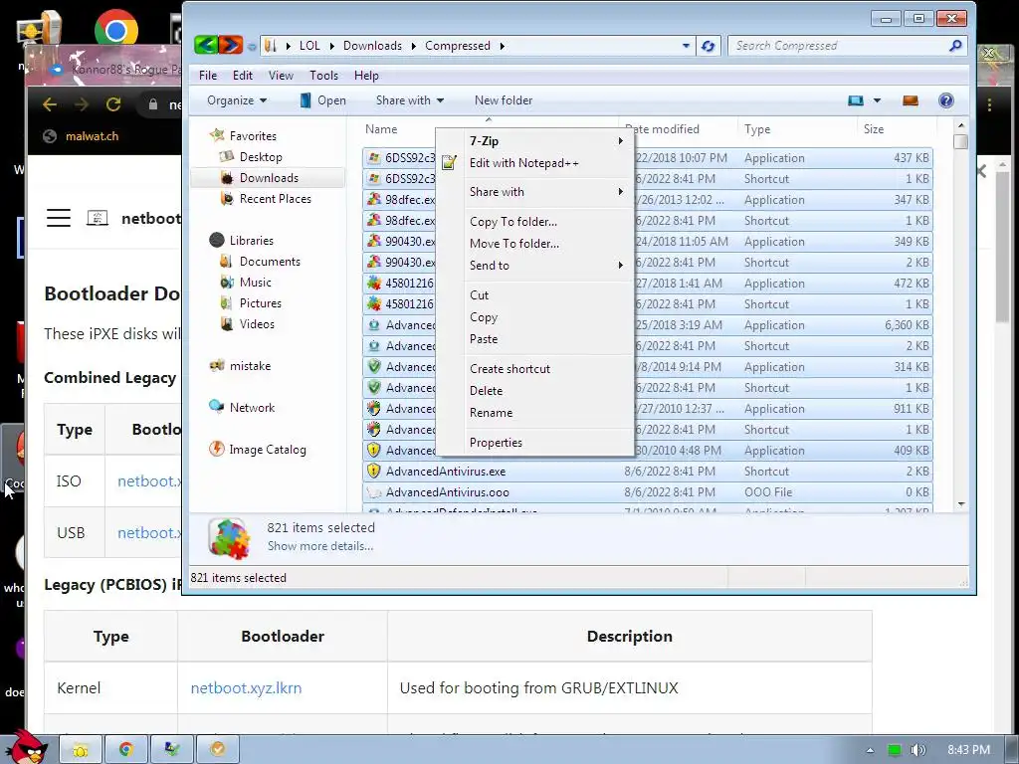The width and height of the screenshot is (1019, 764).
Task: Choose Move To folder...
Action: coord(514,244)
